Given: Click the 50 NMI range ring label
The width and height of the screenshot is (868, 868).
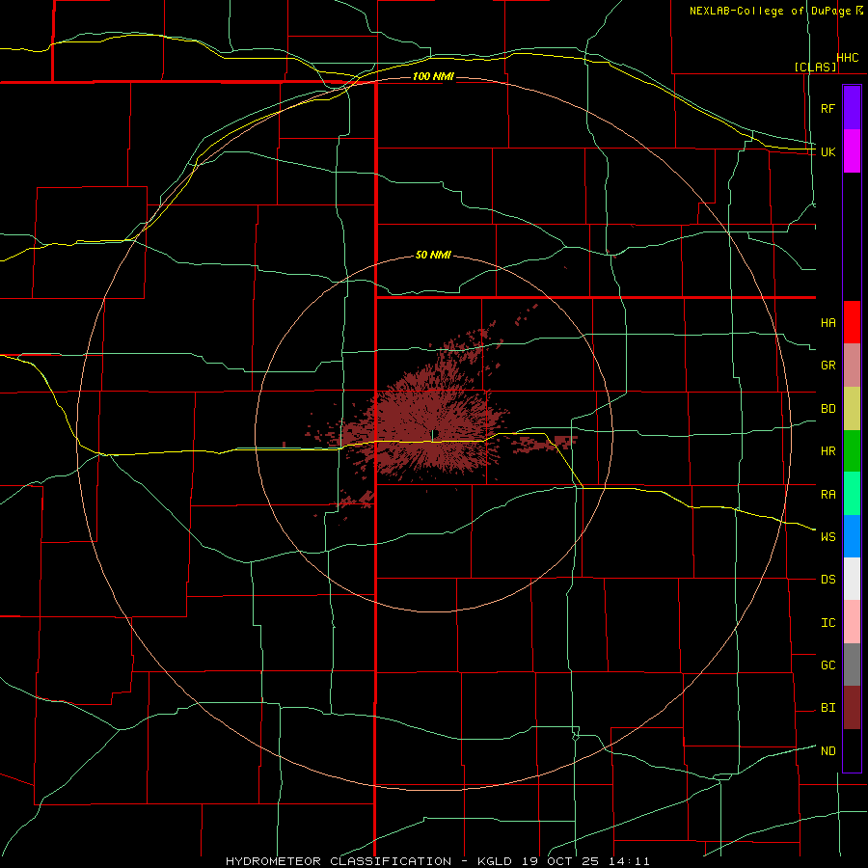Looking at the screenshot, I should point(433,255).
